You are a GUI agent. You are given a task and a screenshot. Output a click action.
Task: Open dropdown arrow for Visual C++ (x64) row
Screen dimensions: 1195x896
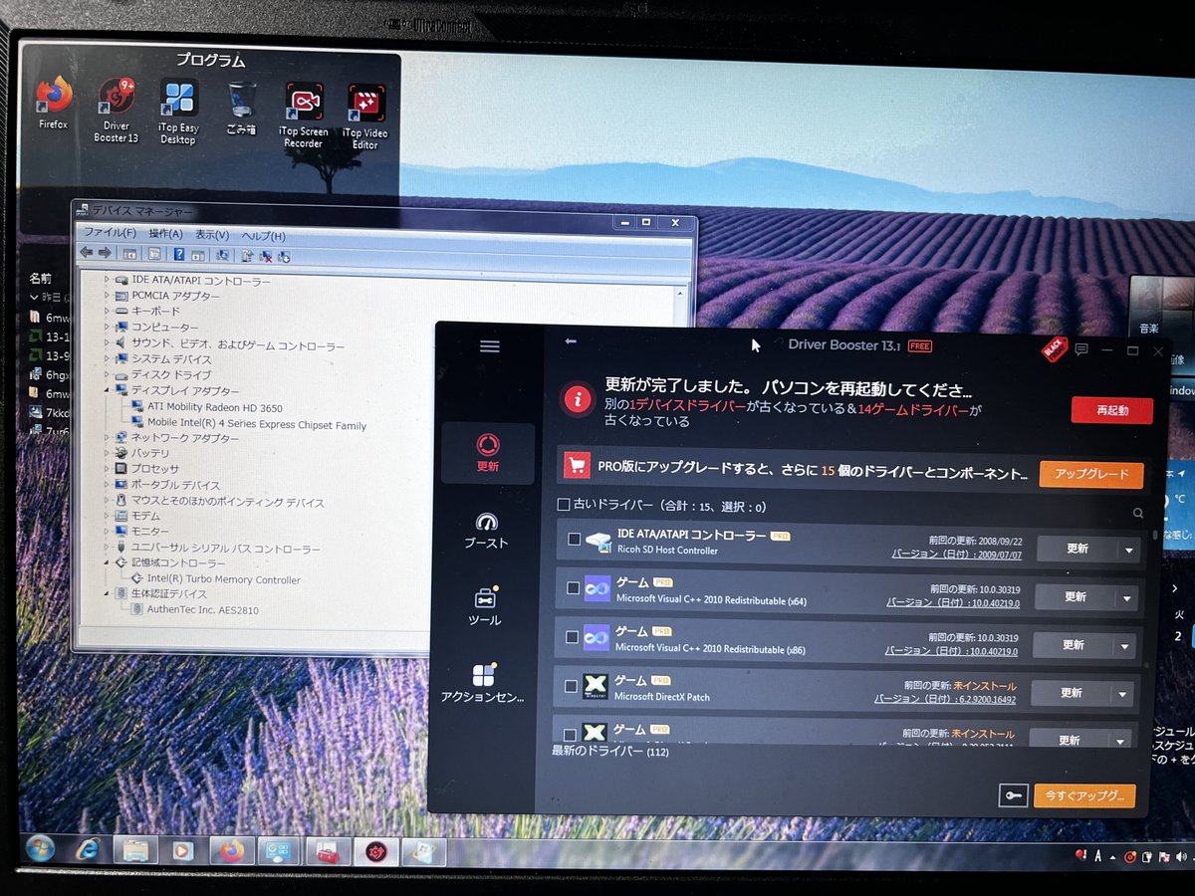(1127, 598)
